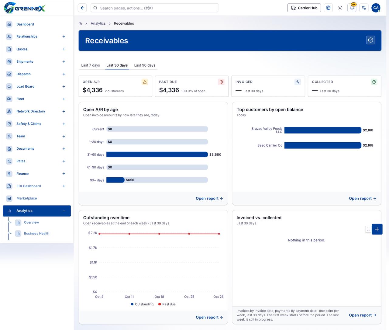The image size is (389, 330).
Task: Open notifications bell
Action: [x=352, y=8]
